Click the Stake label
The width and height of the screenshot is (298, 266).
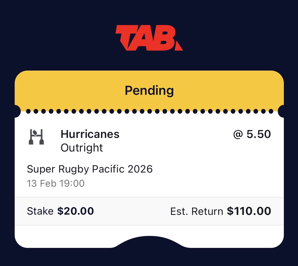click(40, 211)
